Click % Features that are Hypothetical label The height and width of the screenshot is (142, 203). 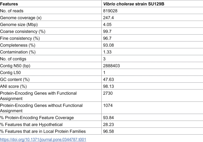click(31, 125)
